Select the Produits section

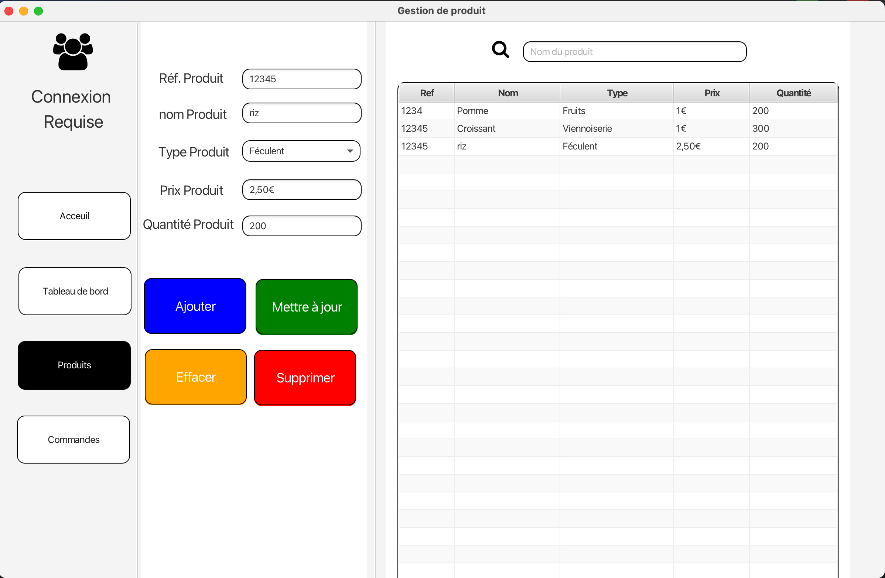[74, 365]
